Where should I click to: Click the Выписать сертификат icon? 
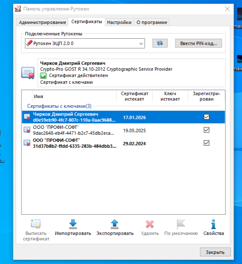coord(36,224)
